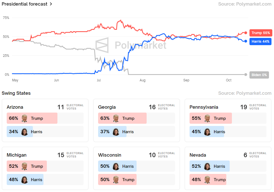Image resolution: width=274 pixels, height=192 pixels.
Task: Expand Presidential forecast via the chevron arrow
Action: [51, 4]
